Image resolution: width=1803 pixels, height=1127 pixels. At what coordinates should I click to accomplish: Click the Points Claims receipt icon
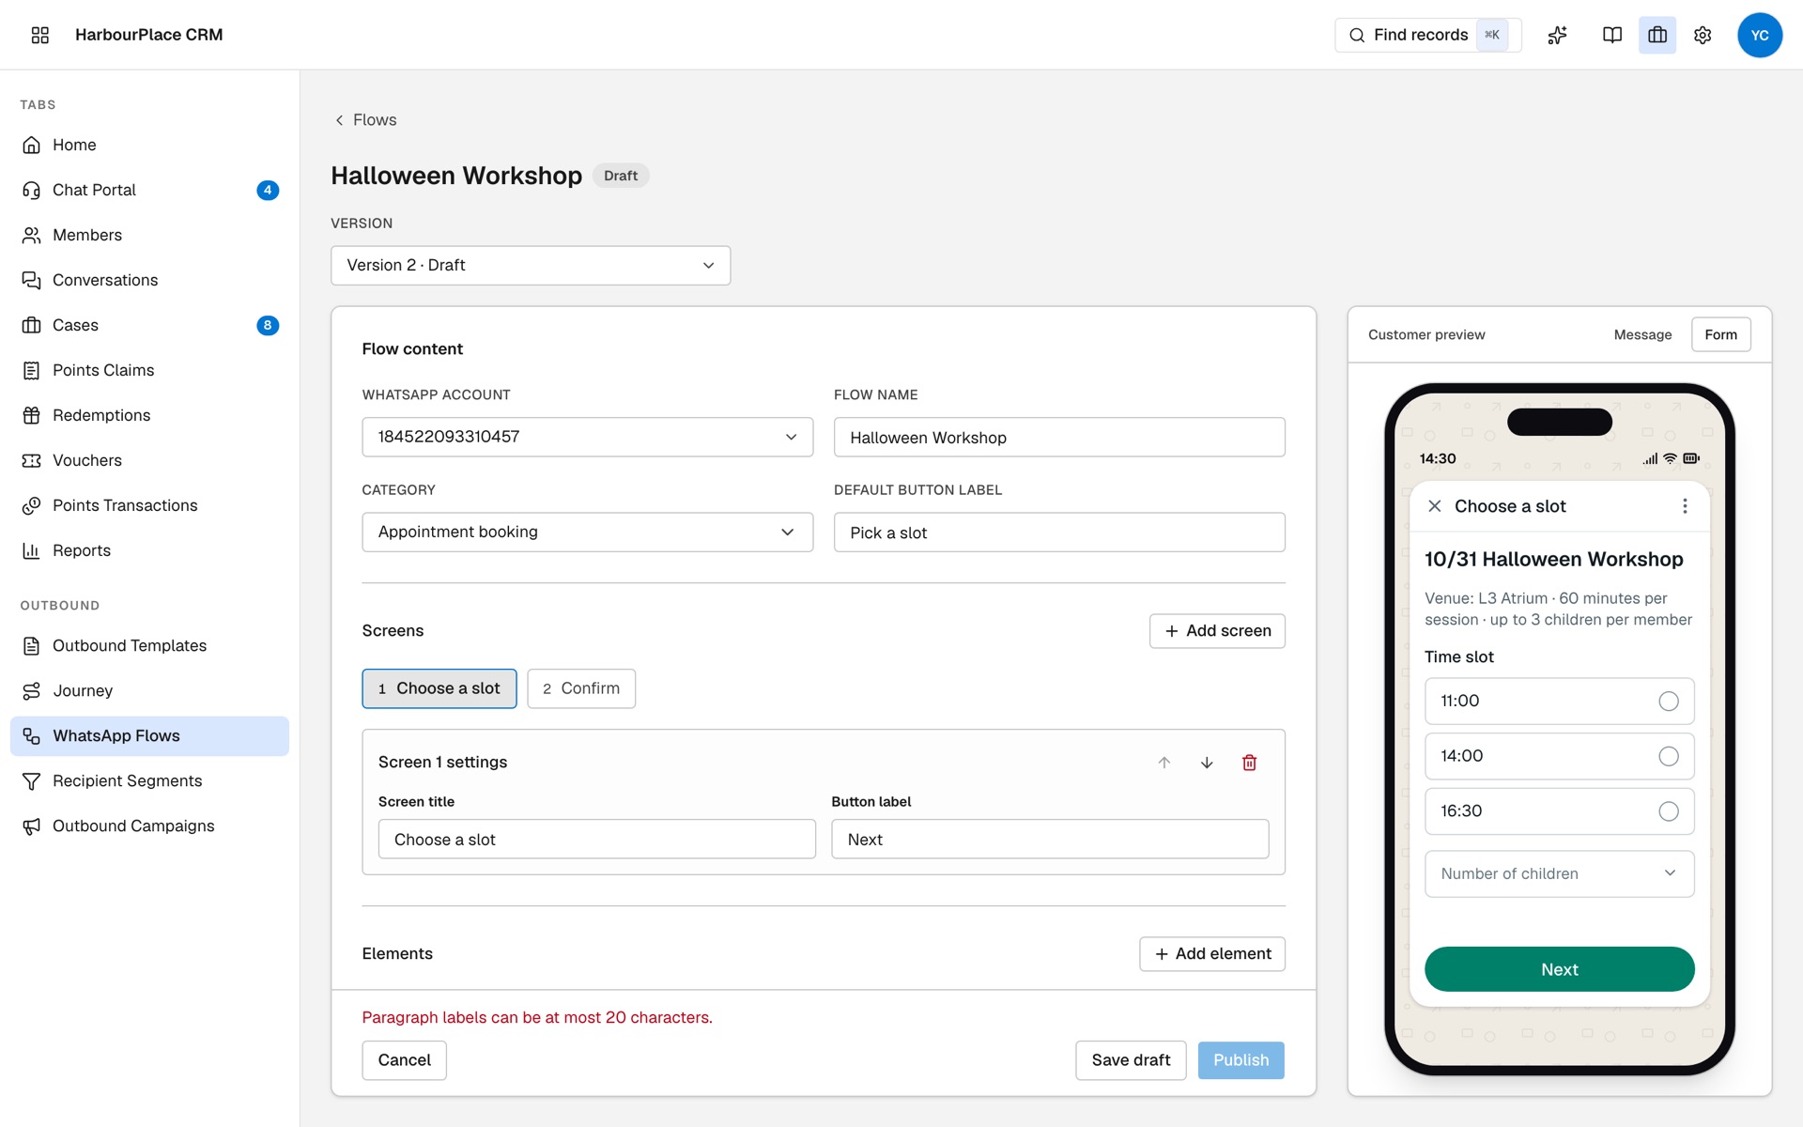(x=32, y=370)
